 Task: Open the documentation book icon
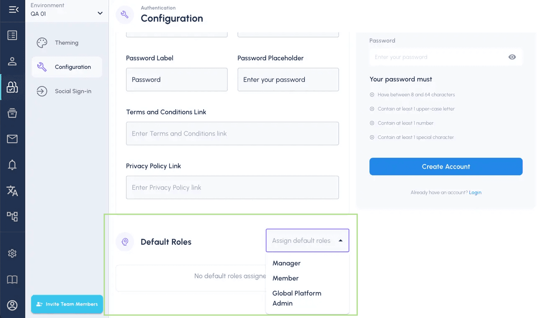pos(12,280)
